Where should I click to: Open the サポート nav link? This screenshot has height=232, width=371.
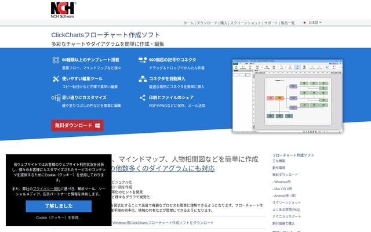[271, 23]
